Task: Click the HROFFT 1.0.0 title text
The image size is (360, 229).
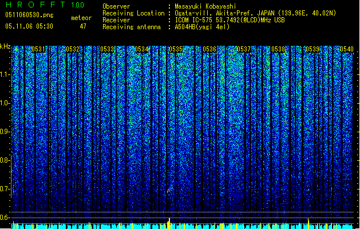Action: pos(45,5)
